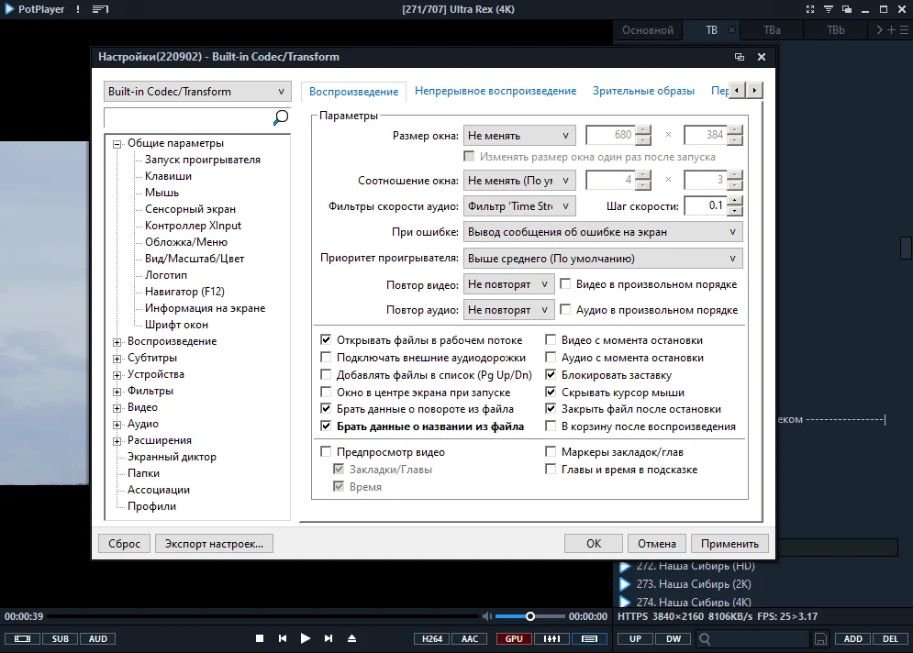Click the magnifier icon in settings search

tap(281, 117)
